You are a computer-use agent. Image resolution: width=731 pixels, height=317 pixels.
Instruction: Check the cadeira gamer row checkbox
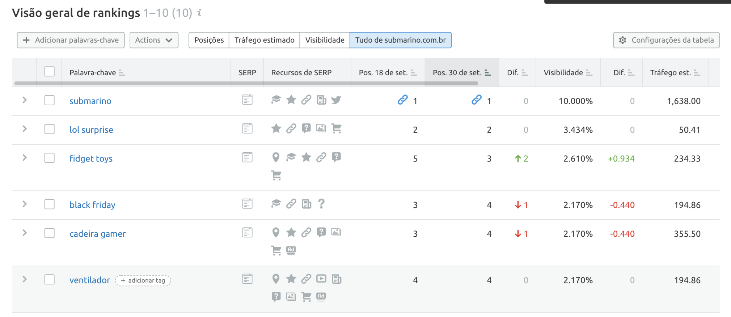click(x=50, y=233)
